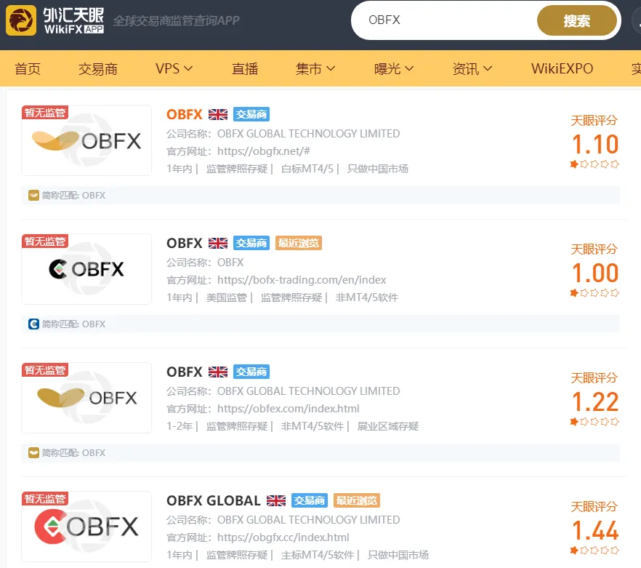The image size is (641, 568).
Task: Click https://bofx-trading.com/en/index website link
Action: [302, 280]
